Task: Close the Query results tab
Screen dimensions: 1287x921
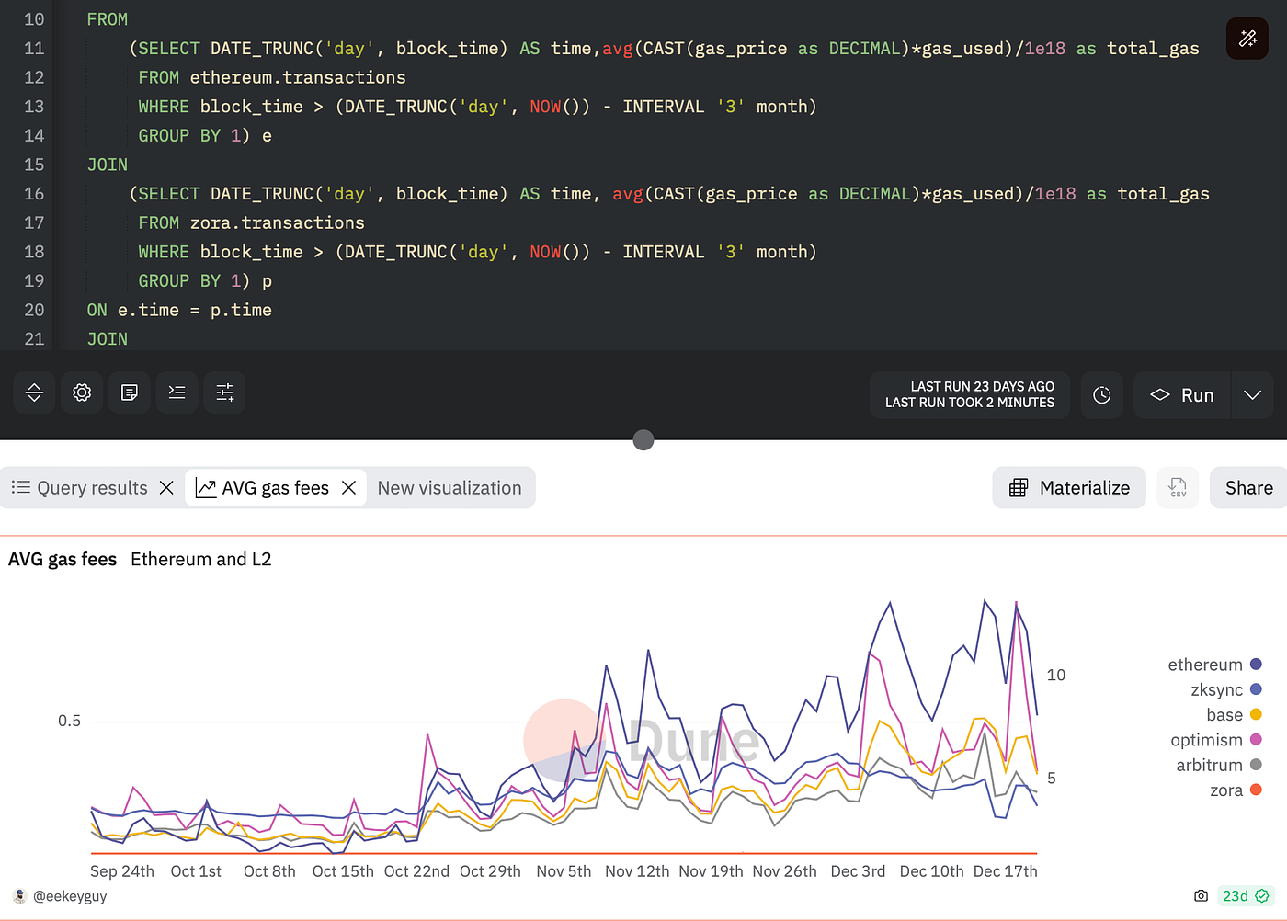Action: [x=166, y=488]
